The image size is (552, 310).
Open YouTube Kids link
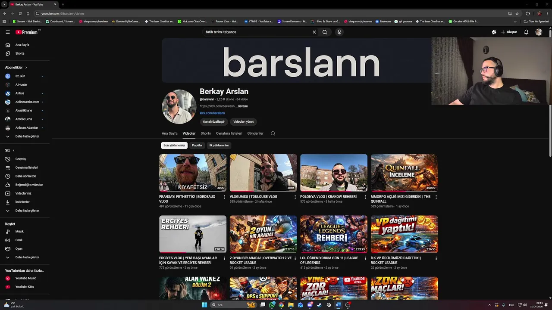tap(25, 287)
